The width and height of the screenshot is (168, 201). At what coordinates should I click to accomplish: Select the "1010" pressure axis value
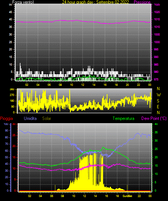point(157,27)
